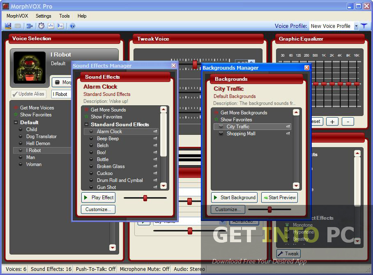
Task: Click Customize in the Backgrounds Manager
Action: click(228, 209)
